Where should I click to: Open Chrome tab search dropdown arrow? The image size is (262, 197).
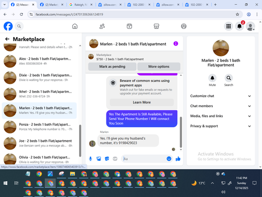(5, 5)
